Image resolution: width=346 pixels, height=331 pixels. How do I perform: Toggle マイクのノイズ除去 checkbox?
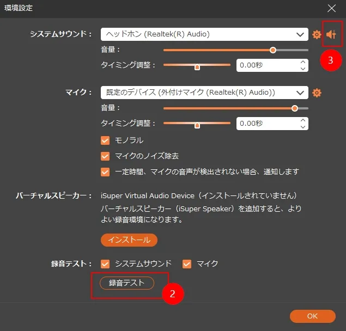[x=105, y=156]
